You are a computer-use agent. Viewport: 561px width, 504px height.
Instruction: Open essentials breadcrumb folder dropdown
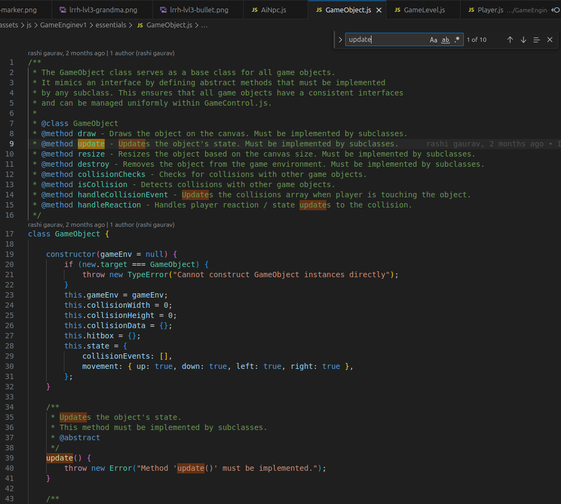pos(111,25)
